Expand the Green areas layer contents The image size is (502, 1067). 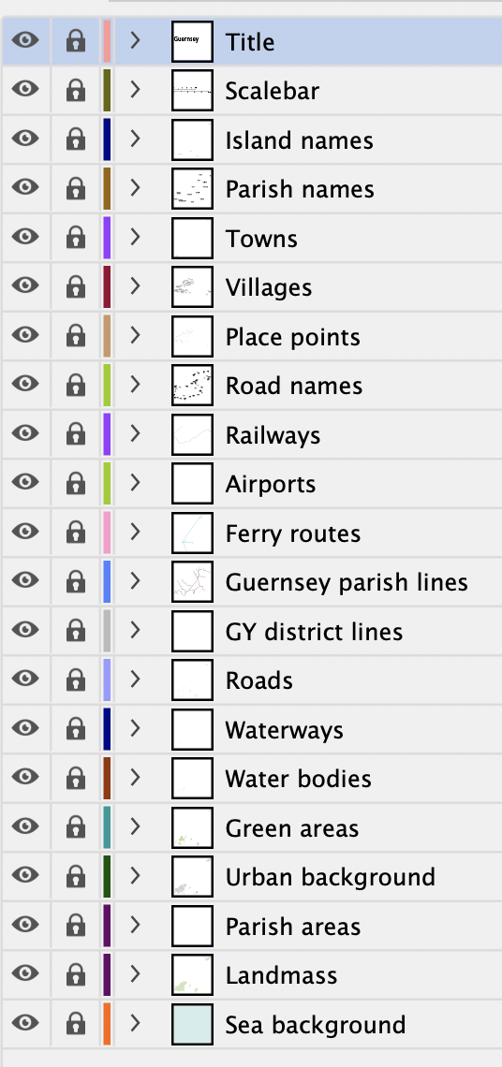(135, 826)
